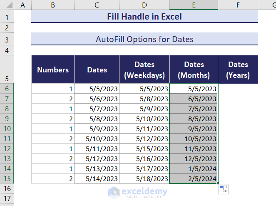Viewport: 276px width, 206px height.
Task: Select the 'Dates (Years)' header cell
Action: [x=238, y=70]
